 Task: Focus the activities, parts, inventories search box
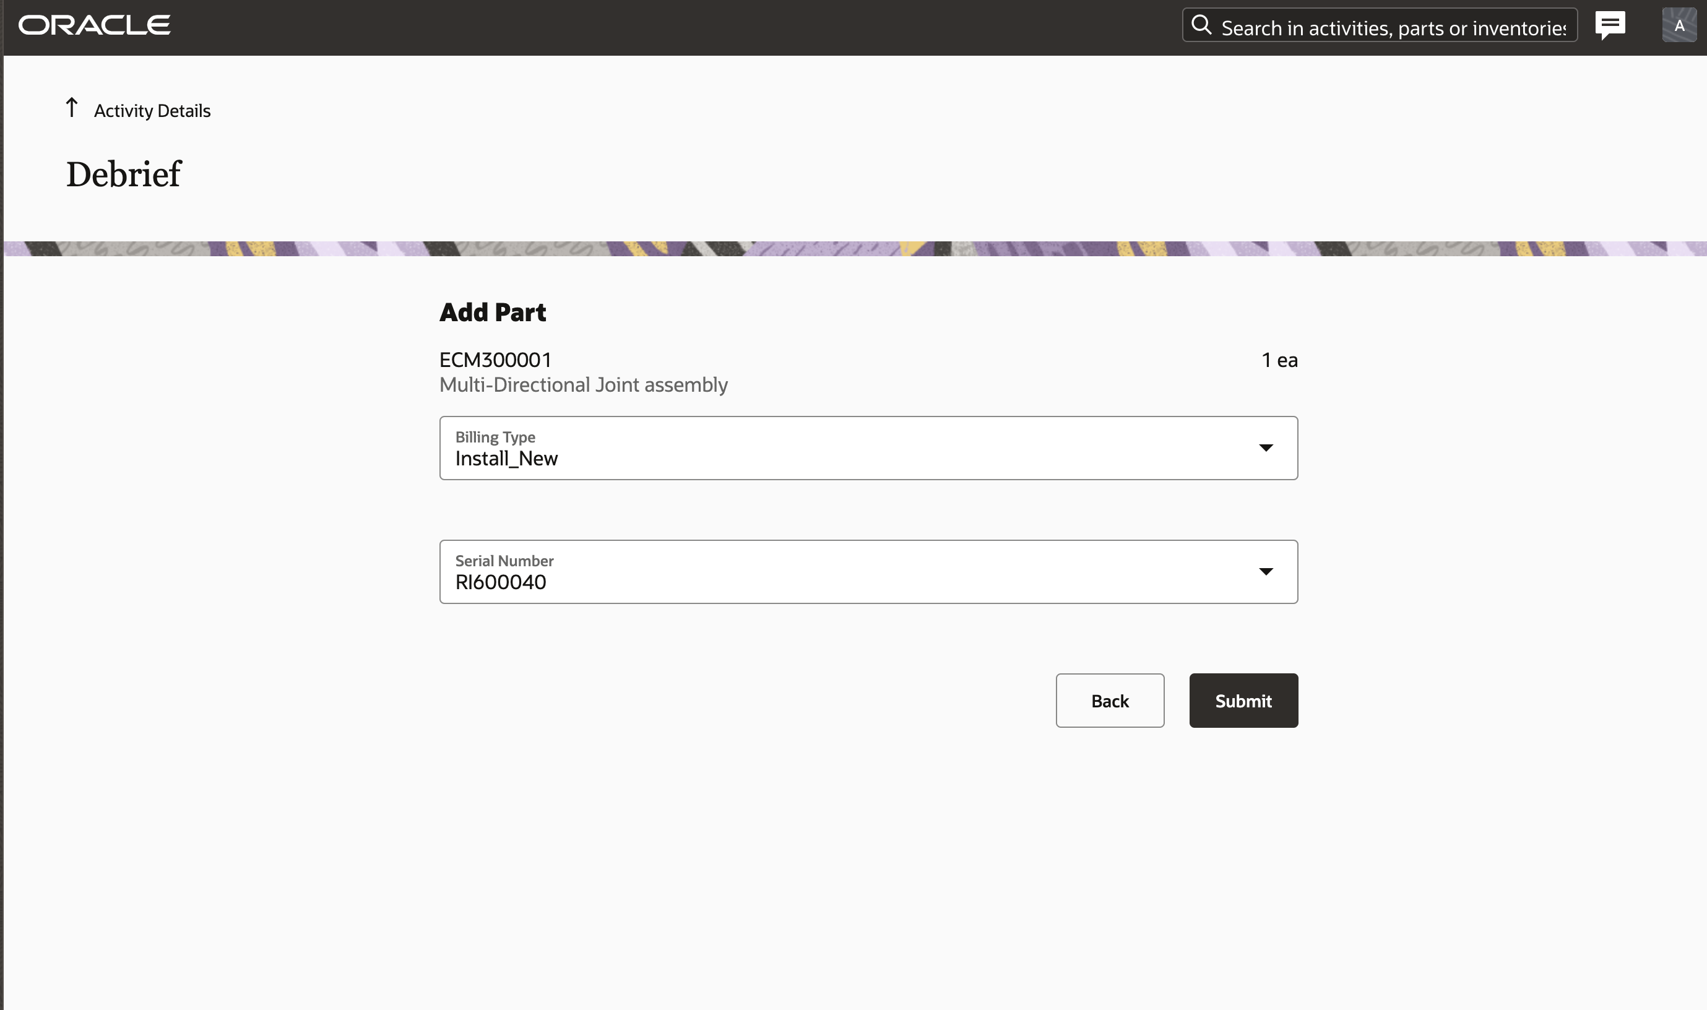point(1392,28)
